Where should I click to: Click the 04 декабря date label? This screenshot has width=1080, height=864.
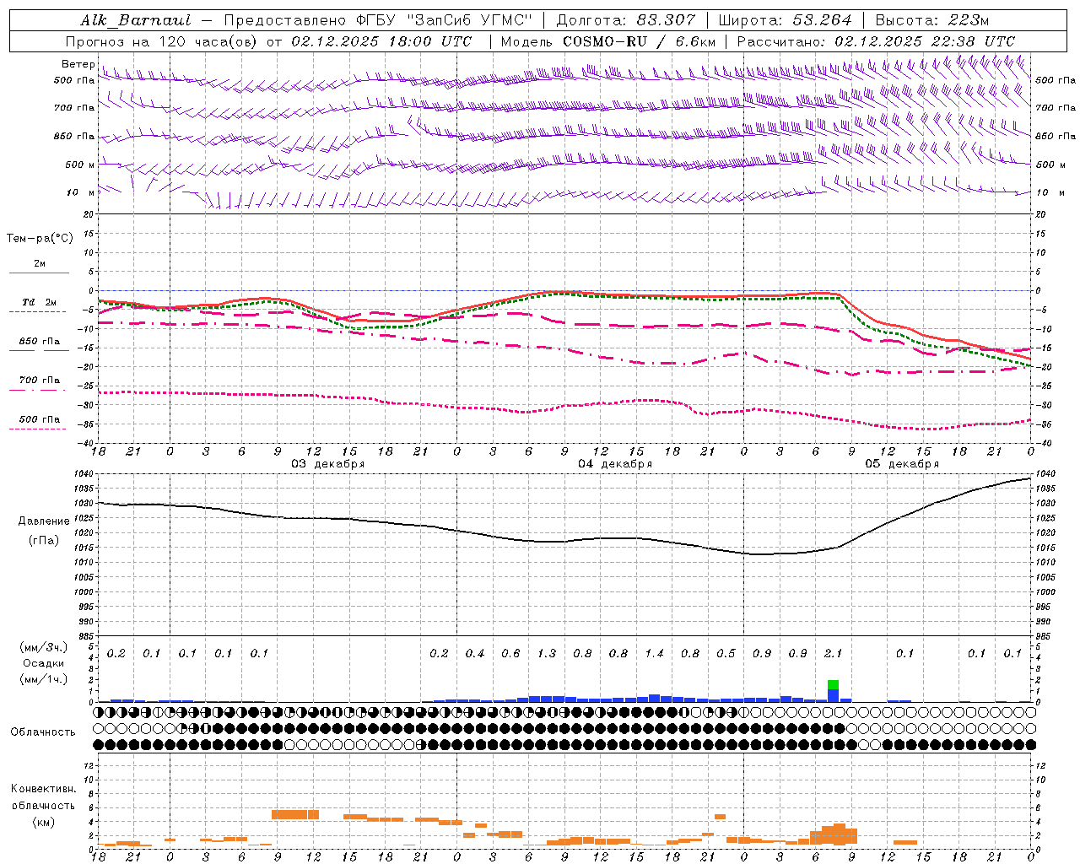(x=614, y=464)
